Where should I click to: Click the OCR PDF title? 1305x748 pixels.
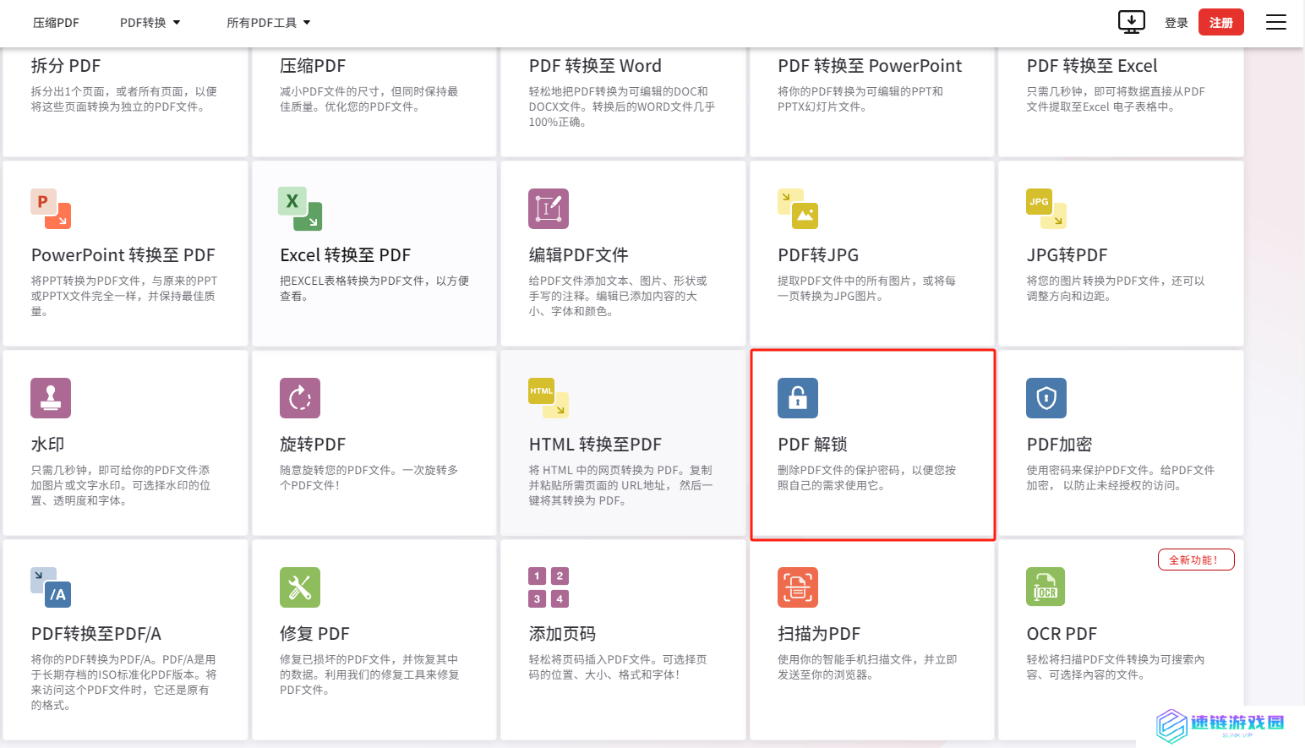pos(1062,634)
